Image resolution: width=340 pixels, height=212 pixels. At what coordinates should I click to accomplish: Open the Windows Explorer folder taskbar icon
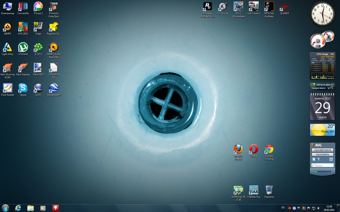[31, 208]
